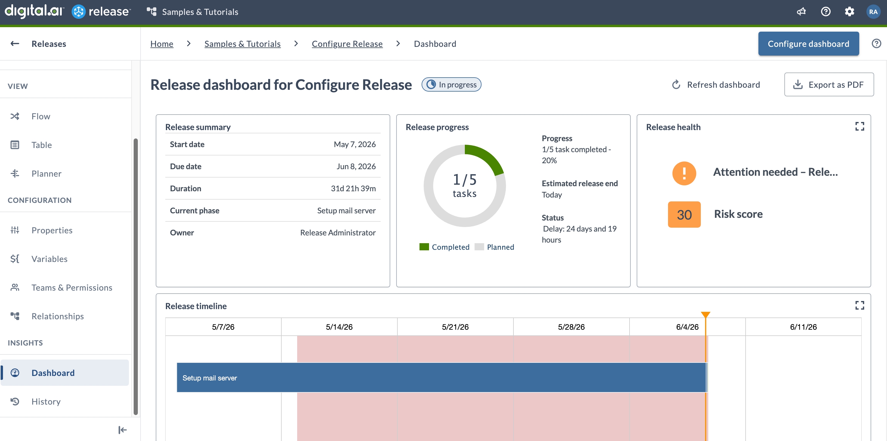
Task: Open the announcements megaphone icon
Action: [x=801, y=12]
